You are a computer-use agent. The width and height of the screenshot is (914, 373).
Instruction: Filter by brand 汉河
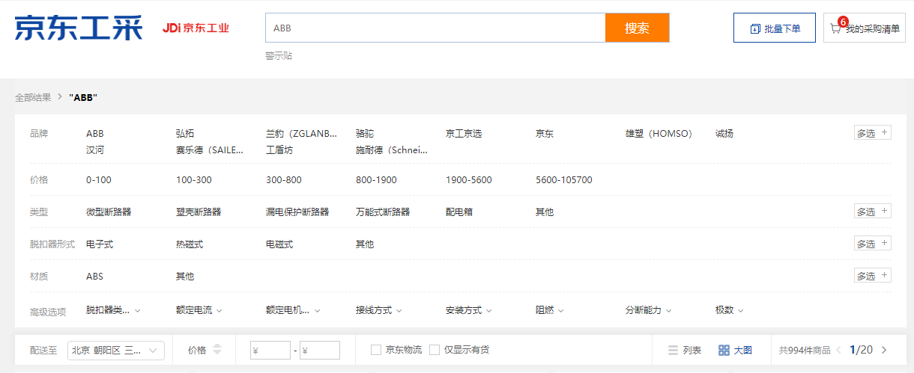pos(95,150)
